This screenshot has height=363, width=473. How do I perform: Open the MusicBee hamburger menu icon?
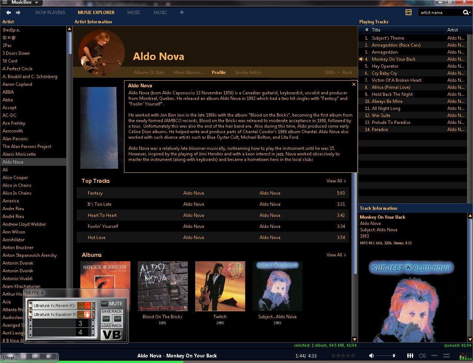pyautogui.click(x=5, y=2)
